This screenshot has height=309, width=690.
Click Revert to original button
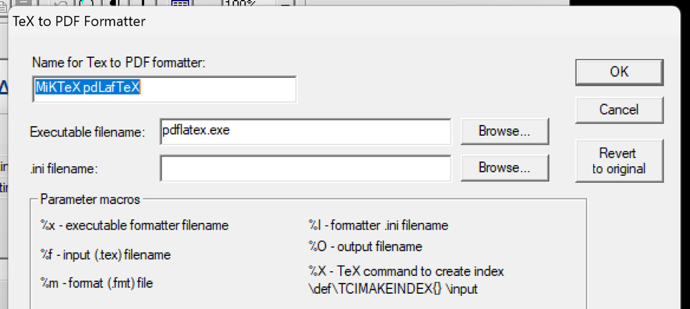pyautogui.click(x=619, y=161)
